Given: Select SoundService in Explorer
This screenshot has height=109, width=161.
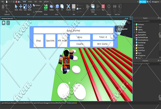Looking at the screenshot, I should (x=141, y=56).
